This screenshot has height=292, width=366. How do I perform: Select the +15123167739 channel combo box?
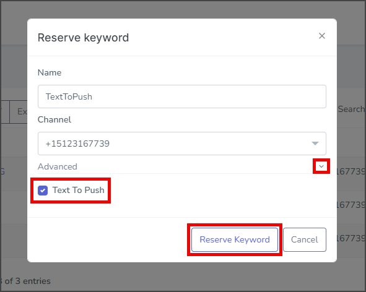(x=182, y=144)
